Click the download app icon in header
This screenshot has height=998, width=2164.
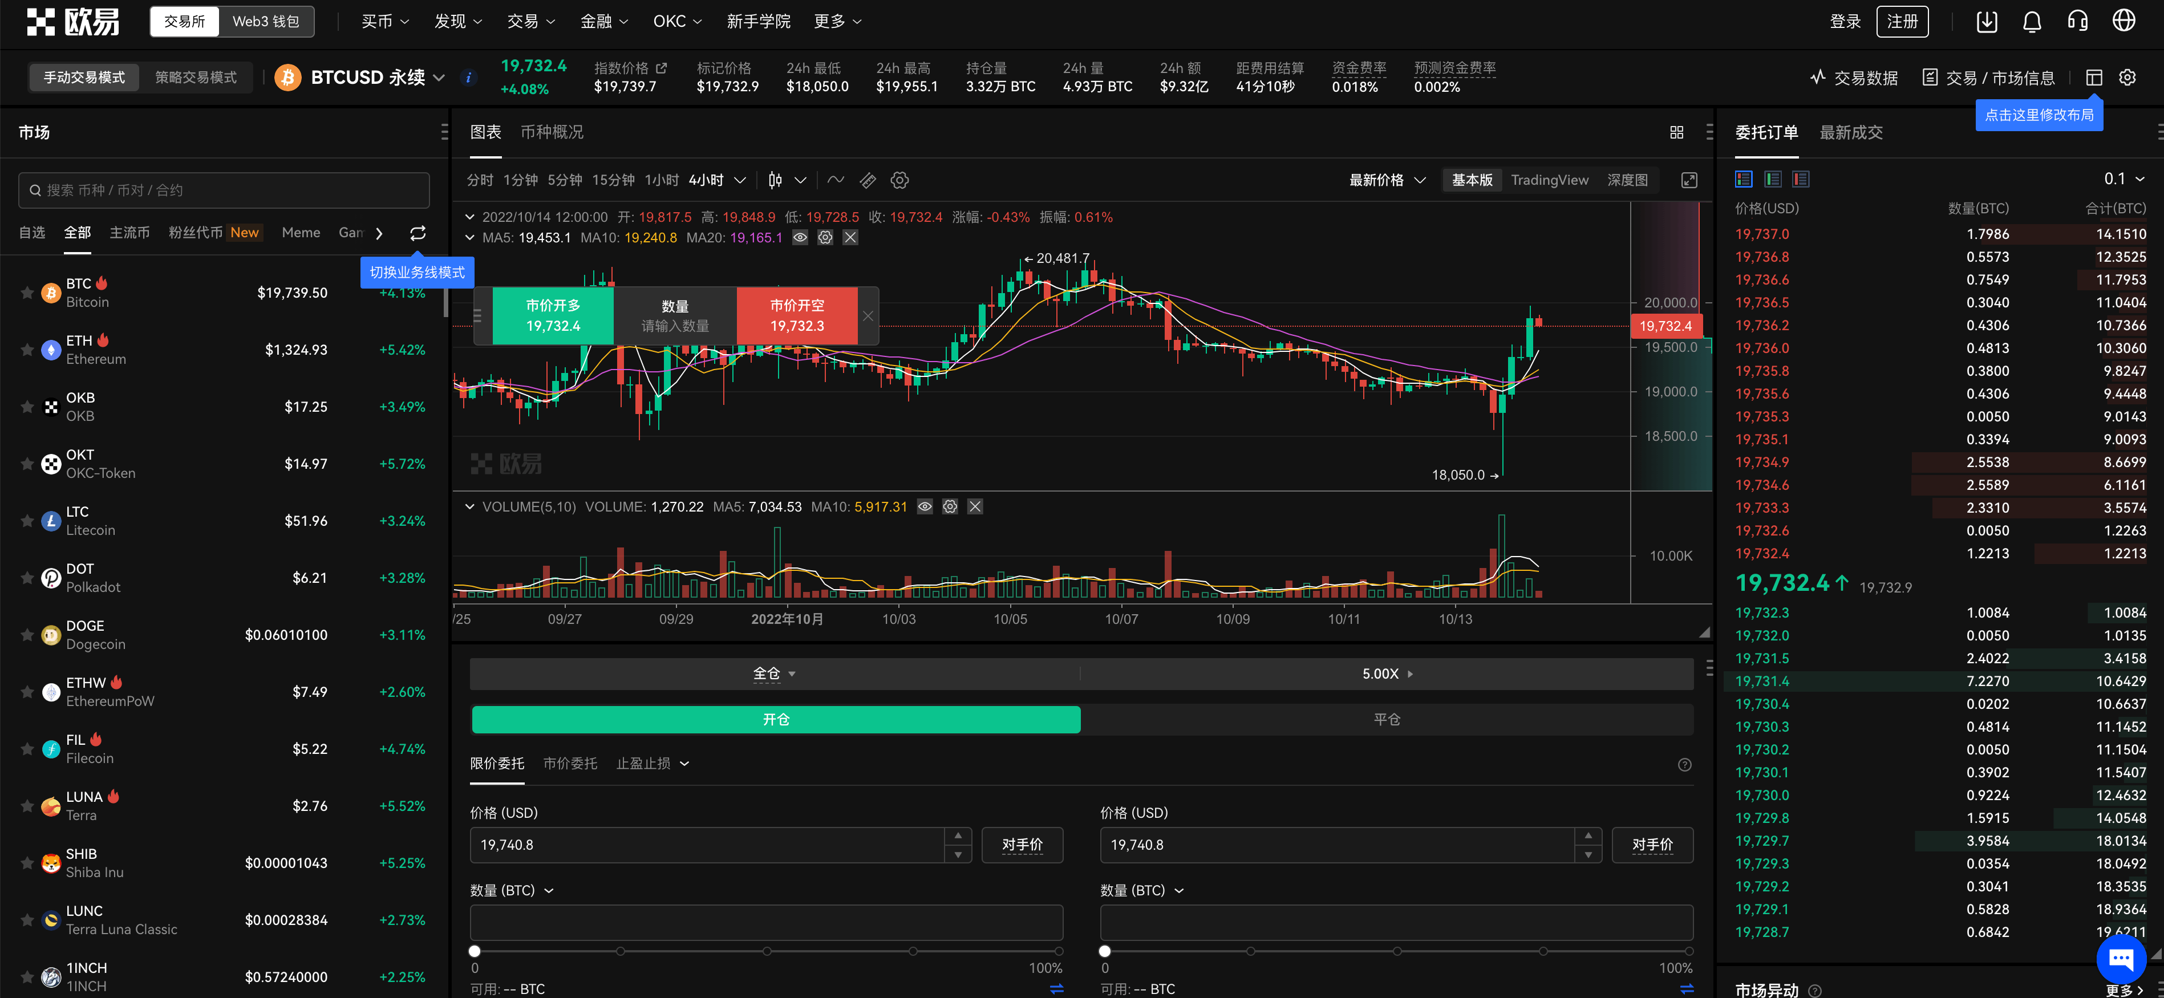tap(1987, 21)
